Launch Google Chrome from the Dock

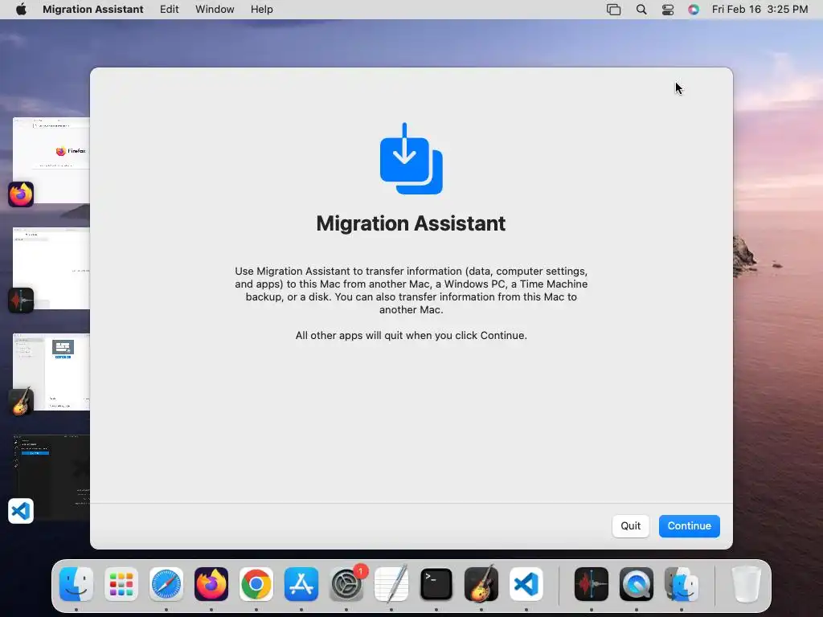pos(256,584)
